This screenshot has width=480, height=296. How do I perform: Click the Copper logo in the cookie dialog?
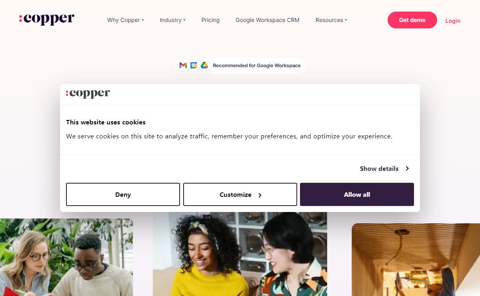[88, 94]
